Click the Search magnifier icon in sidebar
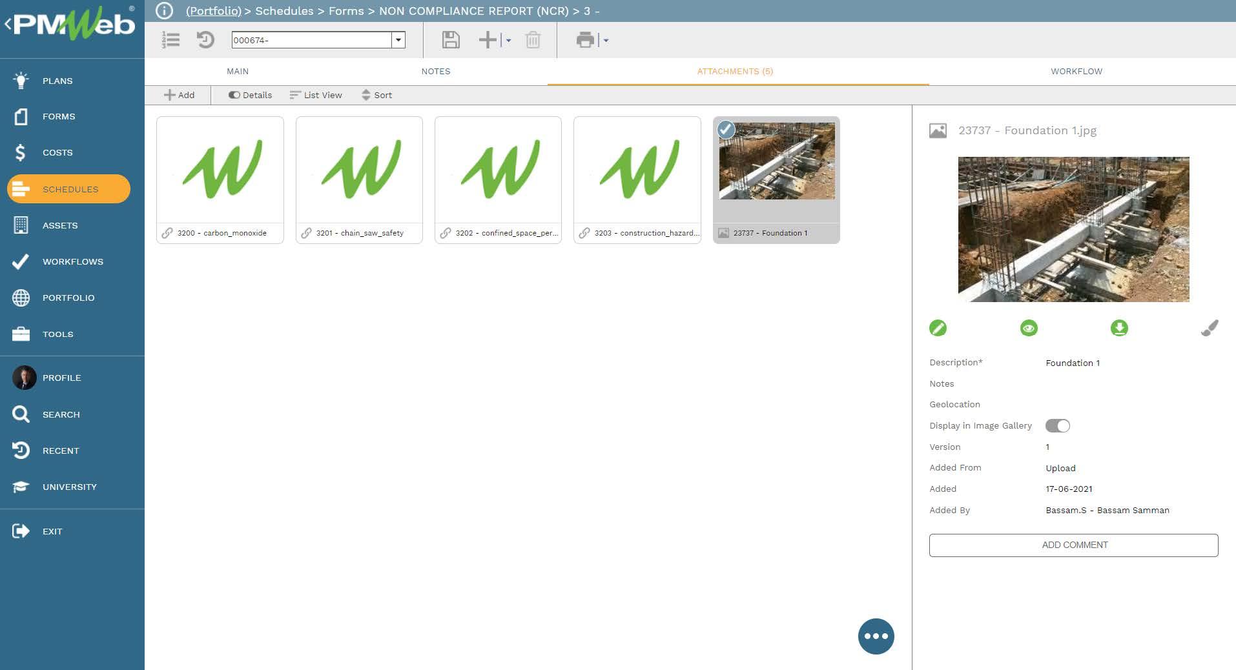 (x=21, y=414)
